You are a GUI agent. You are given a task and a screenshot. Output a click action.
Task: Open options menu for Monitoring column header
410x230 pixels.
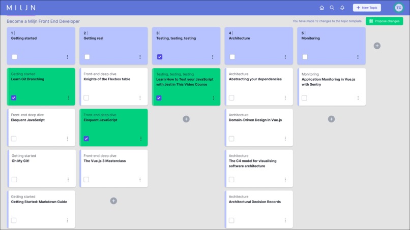tap(358, 57)
